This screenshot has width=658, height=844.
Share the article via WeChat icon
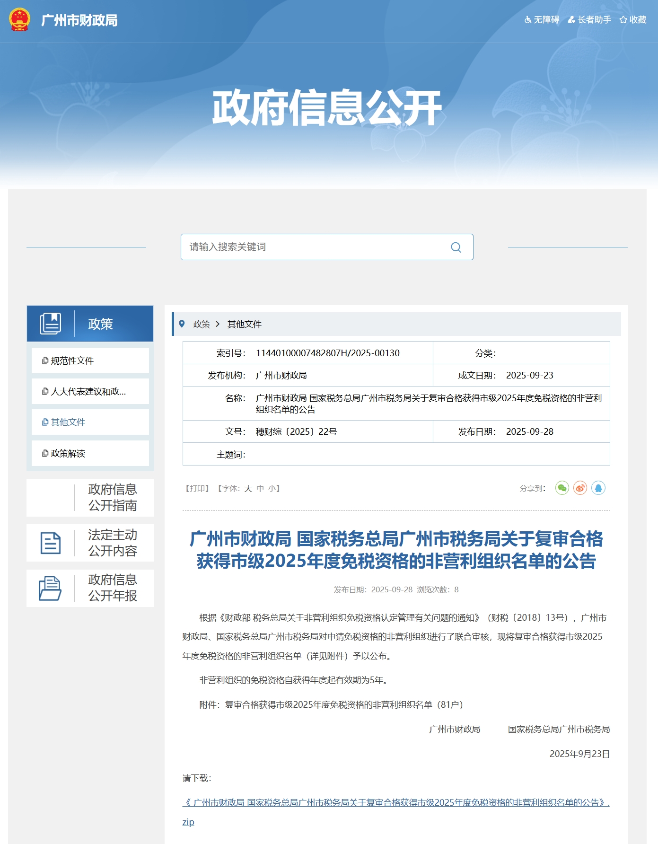[x=561, y=488]
